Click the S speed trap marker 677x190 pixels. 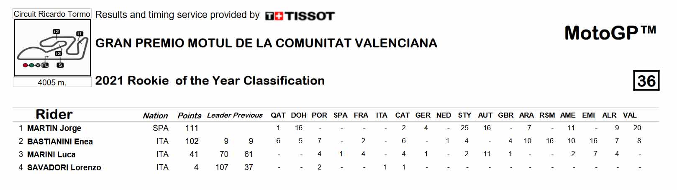click(60, 65)
